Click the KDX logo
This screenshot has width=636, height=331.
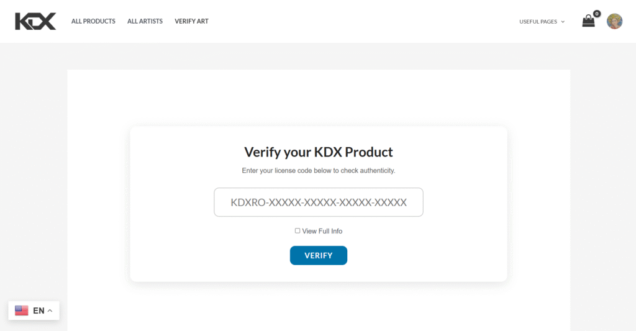coord(35,21)
